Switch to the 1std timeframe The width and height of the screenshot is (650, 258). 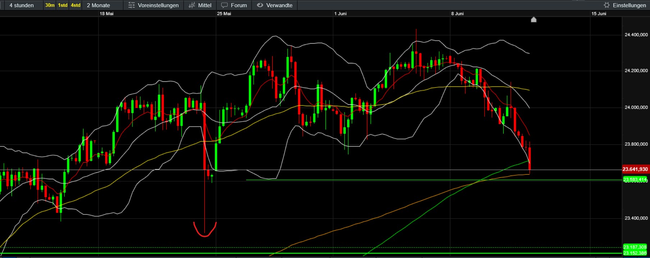[x=63, y=5]
